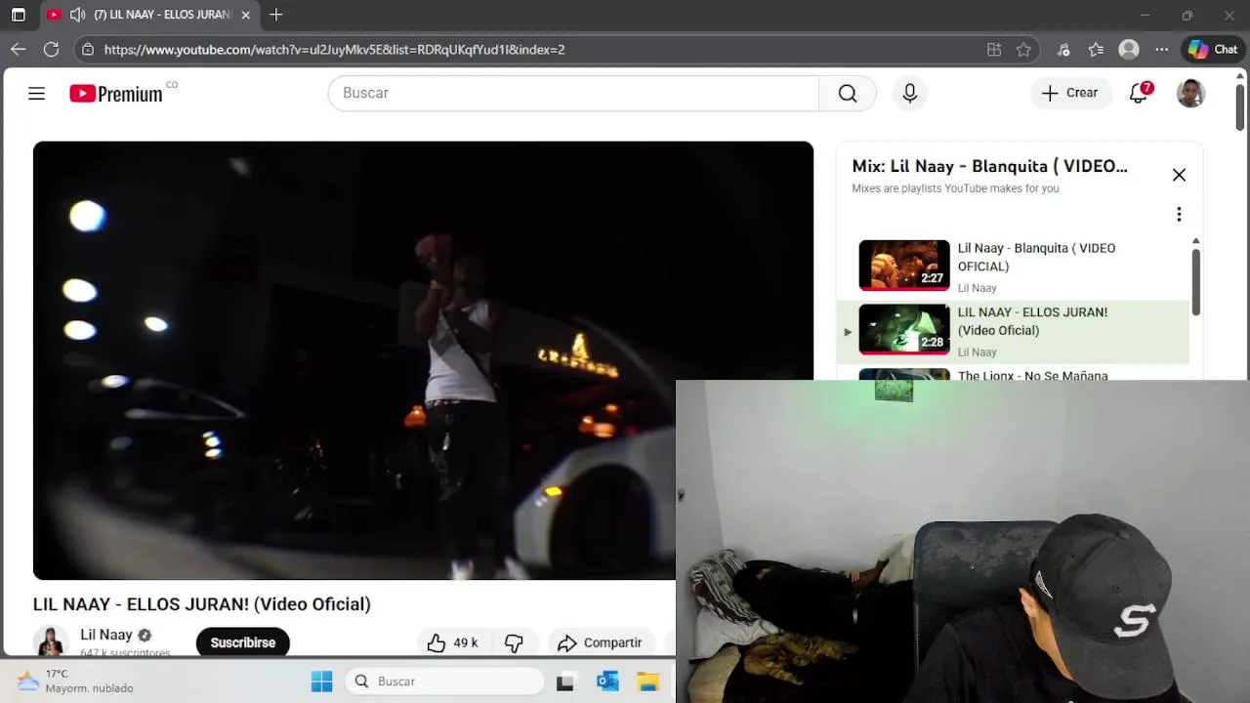
Task: Open browser settings and more menu
Action: tap(1161, 49)
